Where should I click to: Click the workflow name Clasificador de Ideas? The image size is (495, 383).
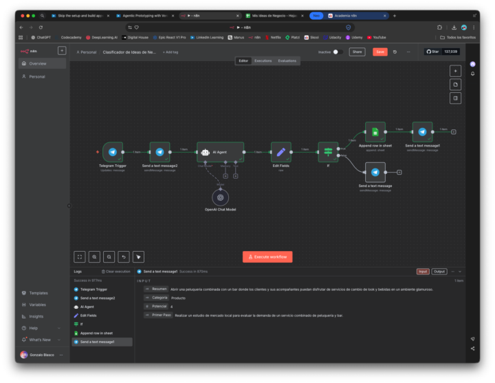coord(129,52)
